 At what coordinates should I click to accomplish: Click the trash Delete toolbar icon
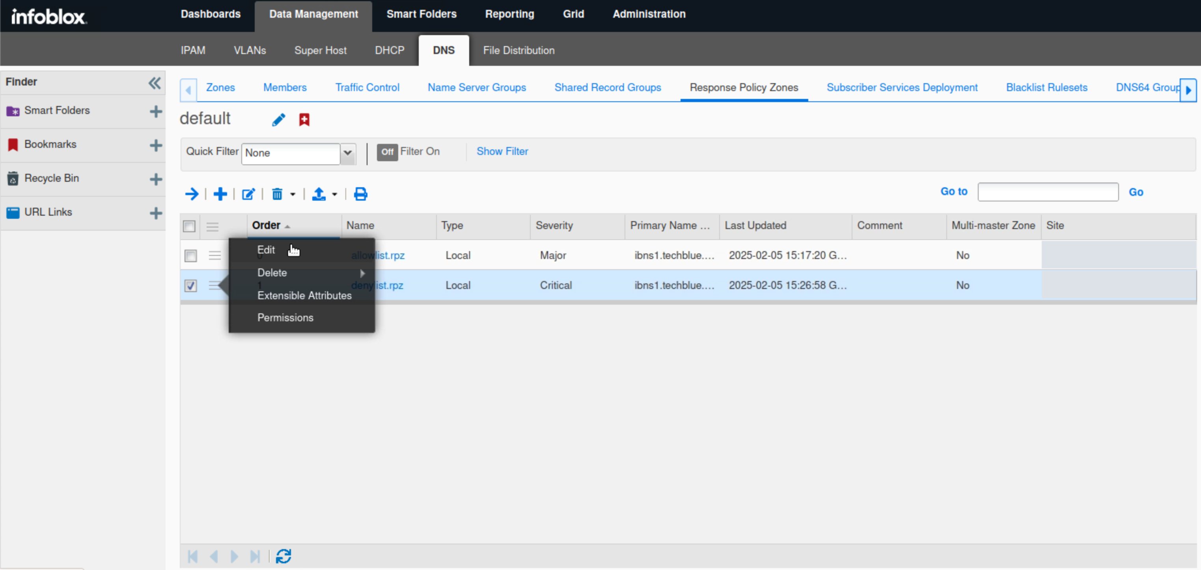(277, 194)
